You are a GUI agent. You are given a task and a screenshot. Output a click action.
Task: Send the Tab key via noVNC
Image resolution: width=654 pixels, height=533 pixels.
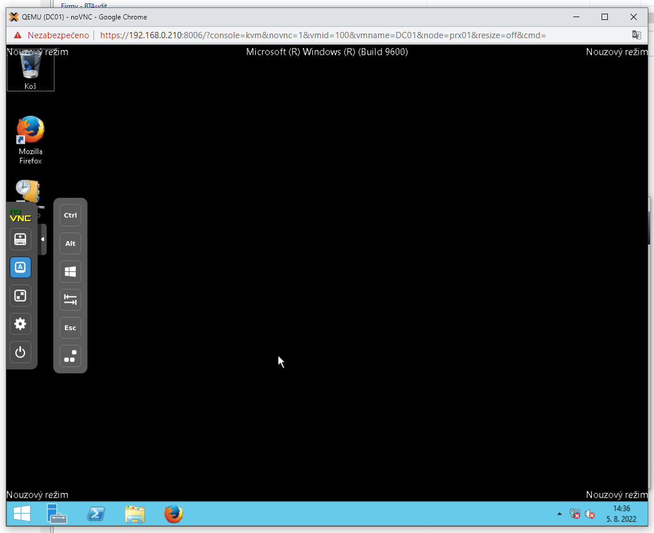pyautogui.click(x=70, y=300)
